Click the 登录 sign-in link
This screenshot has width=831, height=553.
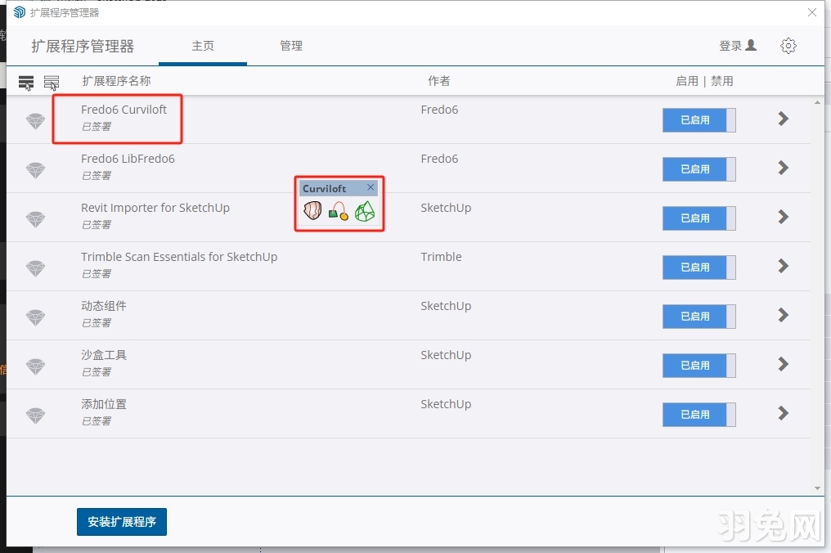click(x=738, y=46)
